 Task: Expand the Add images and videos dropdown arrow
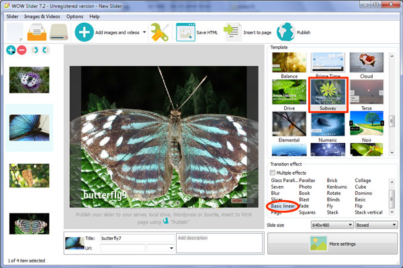[x=144, y=32]
